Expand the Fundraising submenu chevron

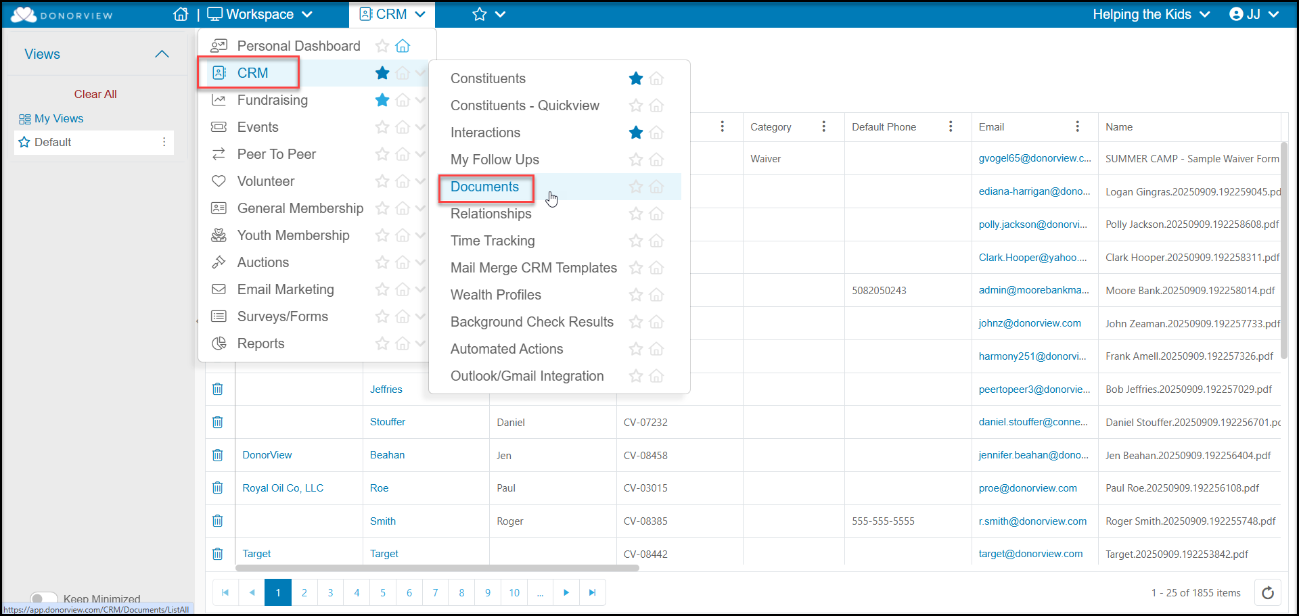tap(421, 100)
